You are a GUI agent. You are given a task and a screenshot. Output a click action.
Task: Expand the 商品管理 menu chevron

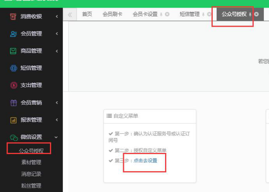click(57, 51)
